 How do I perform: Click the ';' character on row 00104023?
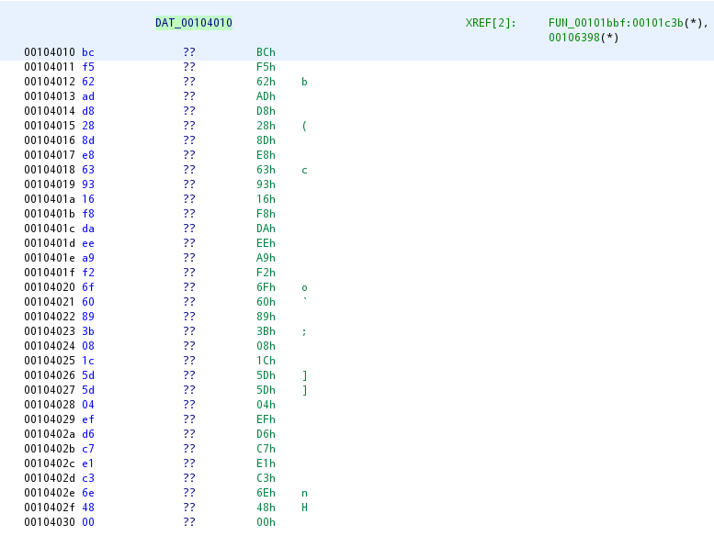click(x=304, y=332)
